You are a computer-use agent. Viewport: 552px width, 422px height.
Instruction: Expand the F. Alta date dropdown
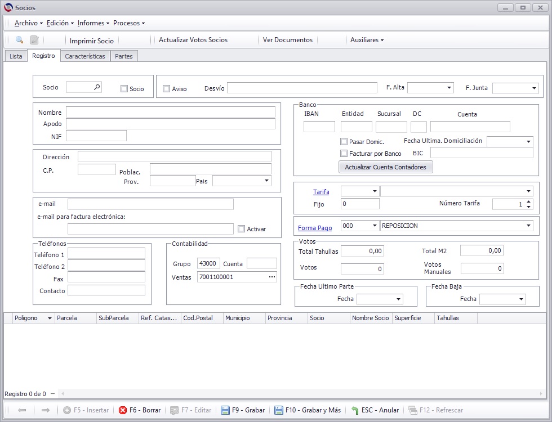pos(449,88)
